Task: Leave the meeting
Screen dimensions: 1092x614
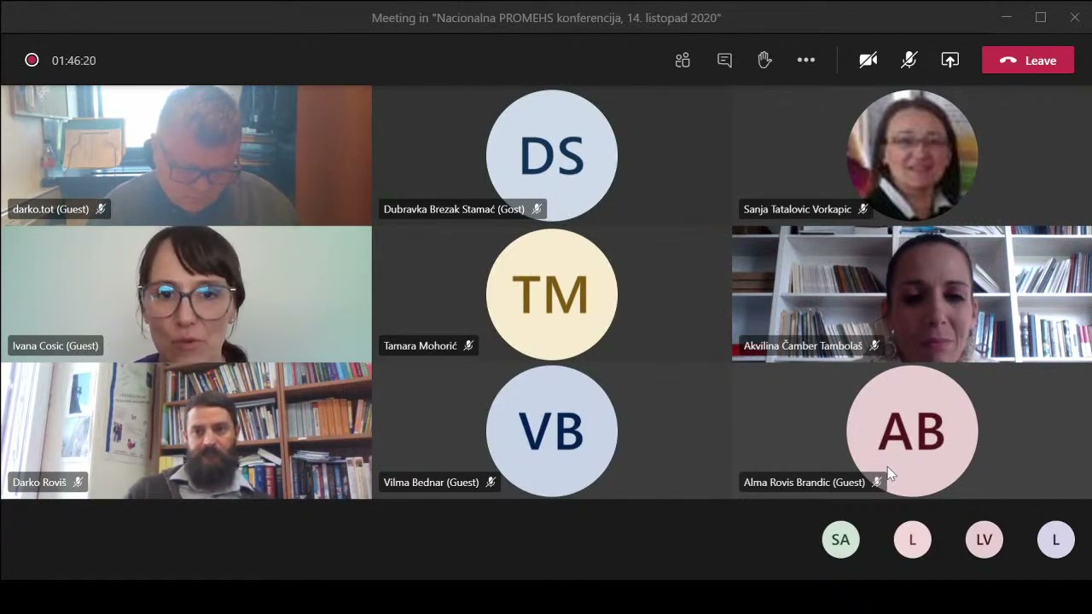Action: [1028, 61]
